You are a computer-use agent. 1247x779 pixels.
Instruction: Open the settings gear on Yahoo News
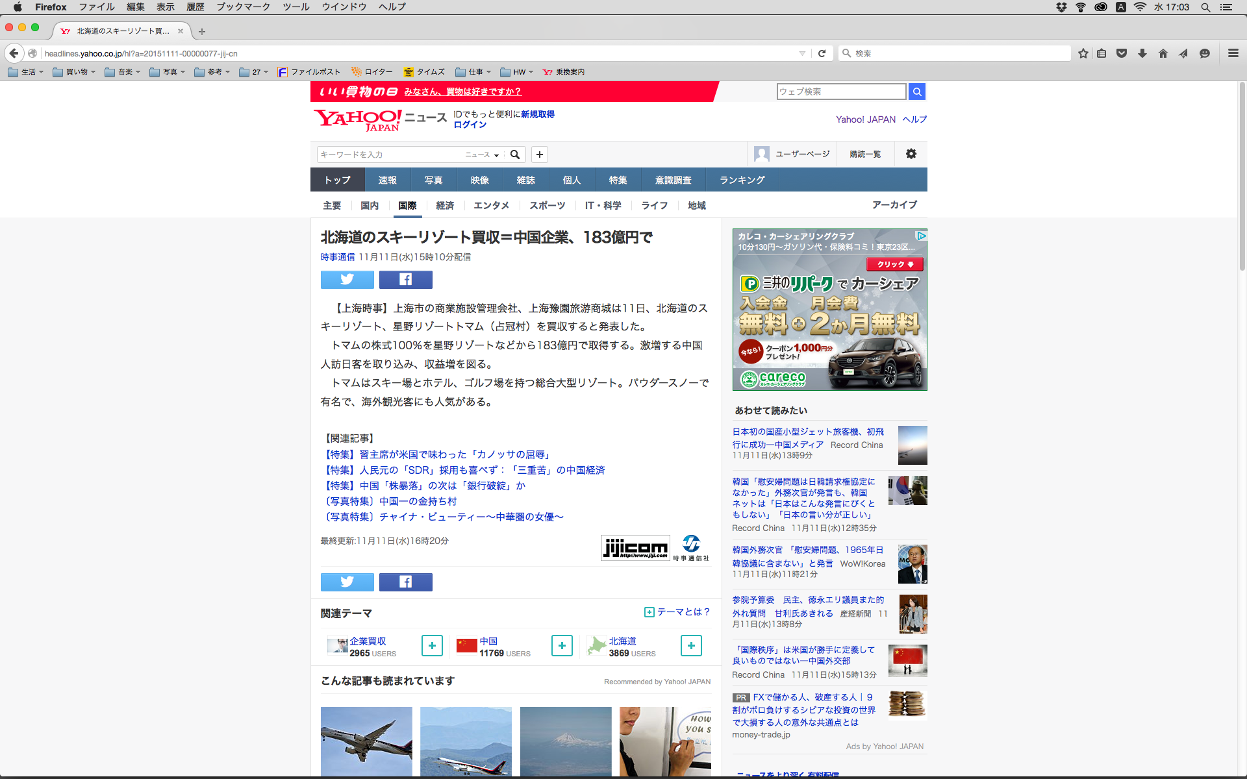911,154
